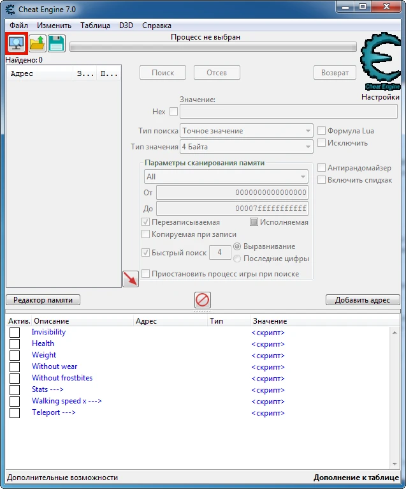The height and width of the screenshot is (489, 406).
Task: Click the От start address field
Action: (232, 192)
